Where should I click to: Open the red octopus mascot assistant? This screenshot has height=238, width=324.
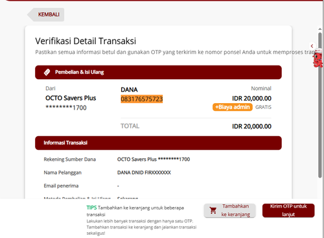[318, 58]
